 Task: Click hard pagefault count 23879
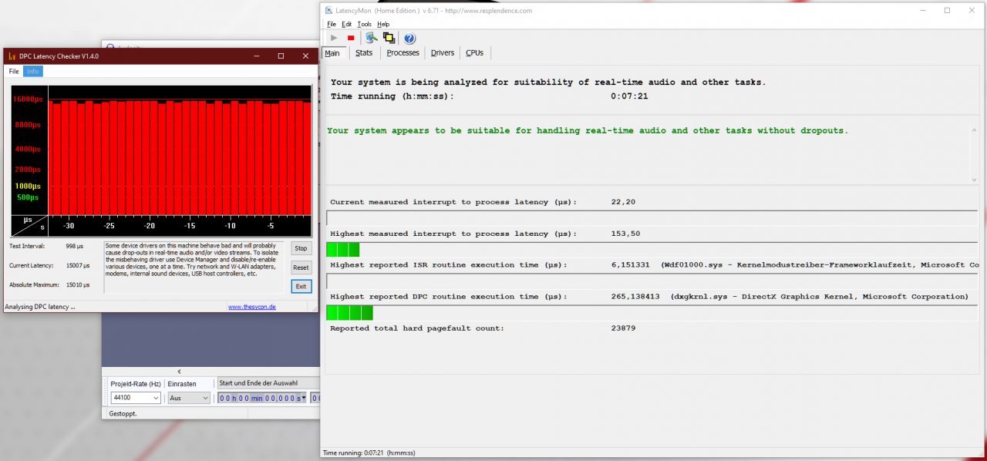(x=623, y=328)
